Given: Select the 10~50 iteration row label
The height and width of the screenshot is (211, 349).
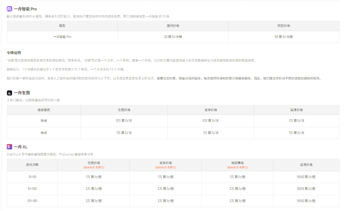Looking at the screenshot, I should (32, 177).
